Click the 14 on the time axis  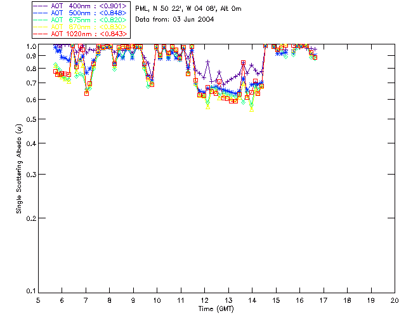(x=252, y=300)
